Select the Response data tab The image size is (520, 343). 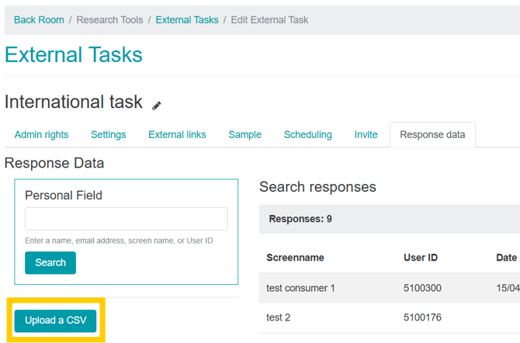coord(432,135)
